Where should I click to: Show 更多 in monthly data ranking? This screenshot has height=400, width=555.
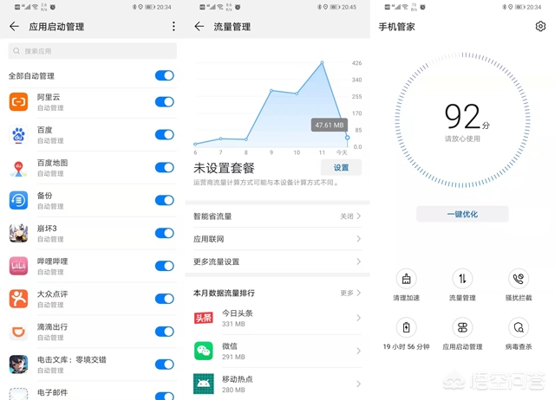(x=349, y=294)
